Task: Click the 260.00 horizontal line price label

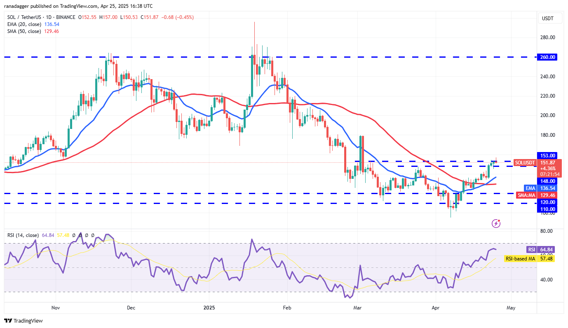Action: pos(547,57)
